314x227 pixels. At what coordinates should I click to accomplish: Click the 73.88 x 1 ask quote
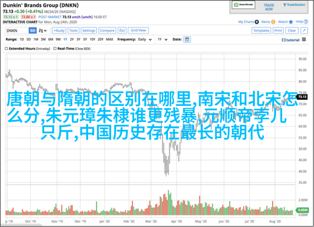coord(28,17)
